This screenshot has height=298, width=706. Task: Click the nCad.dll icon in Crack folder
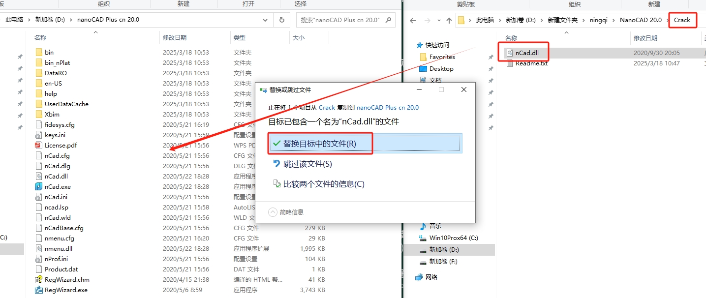(x=509, y=53)
